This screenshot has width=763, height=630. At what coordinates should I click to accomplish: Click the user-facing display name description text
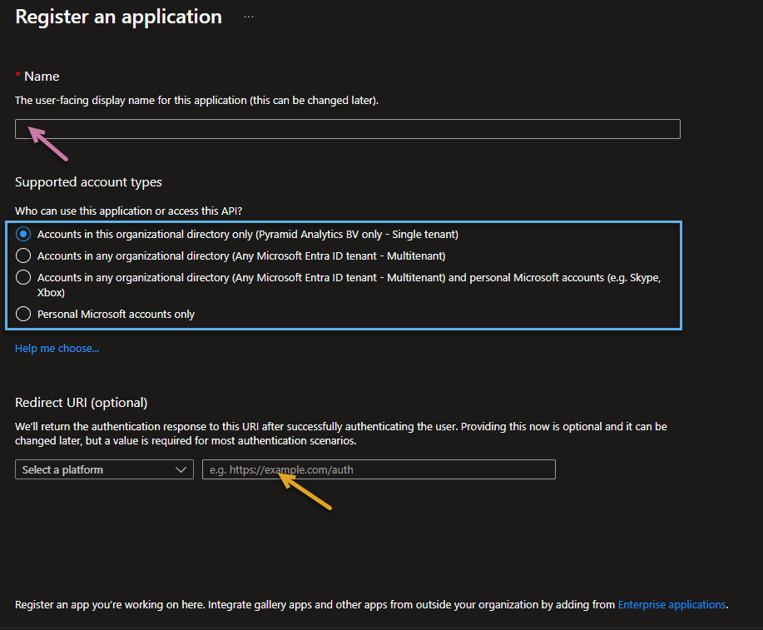click(x=196, y=100)
